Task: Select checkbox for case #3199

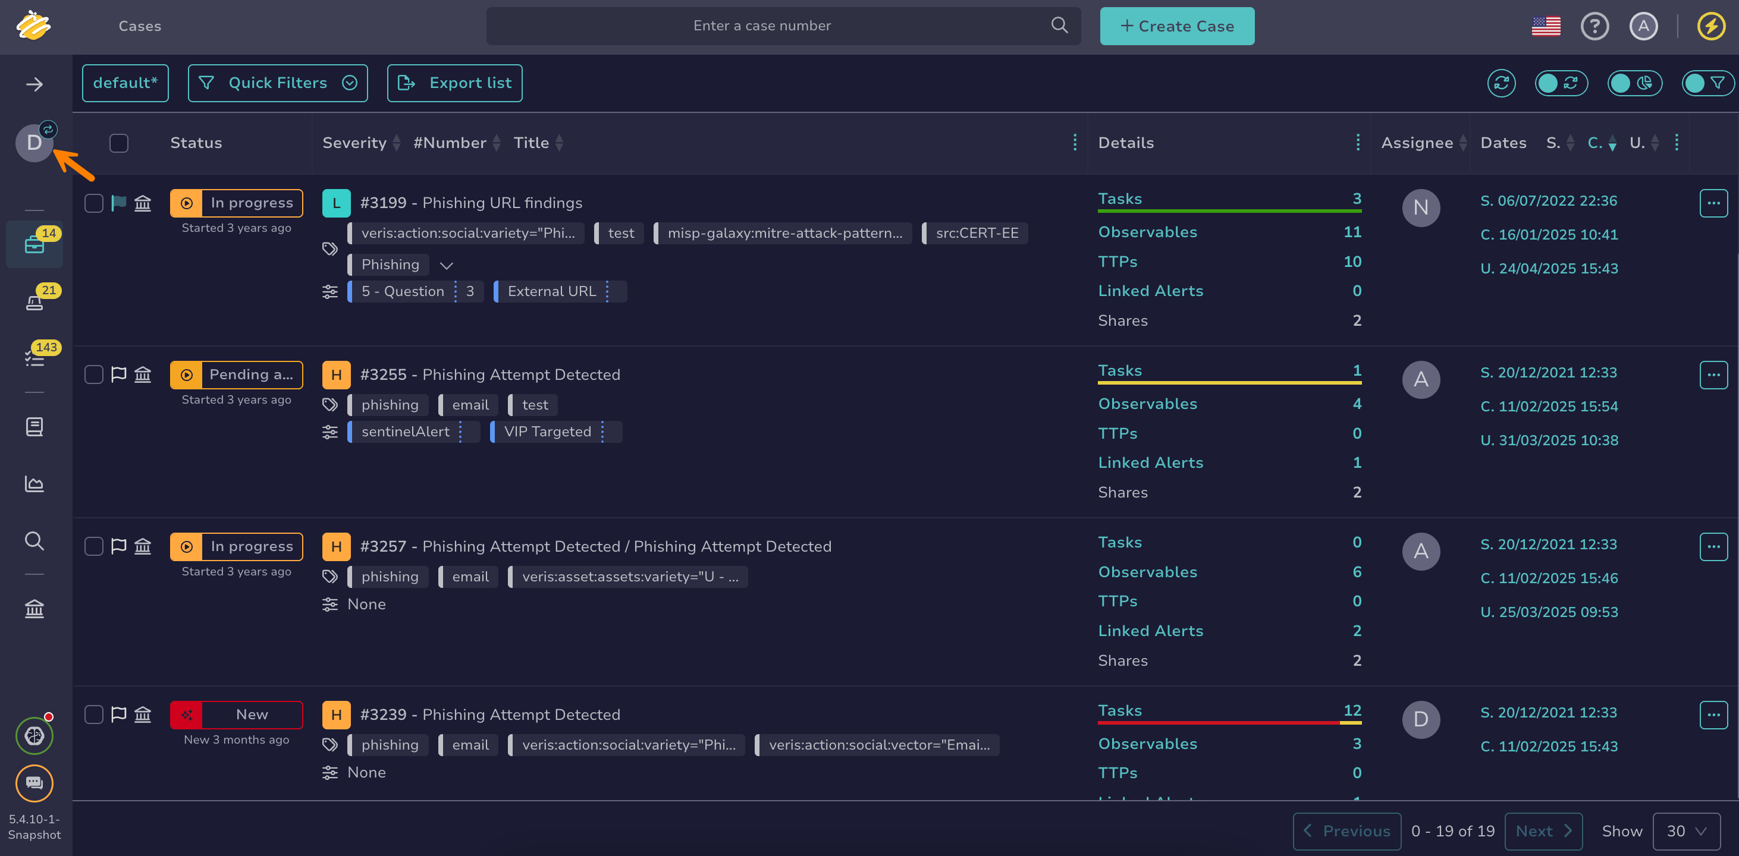Action: (94, 203)
